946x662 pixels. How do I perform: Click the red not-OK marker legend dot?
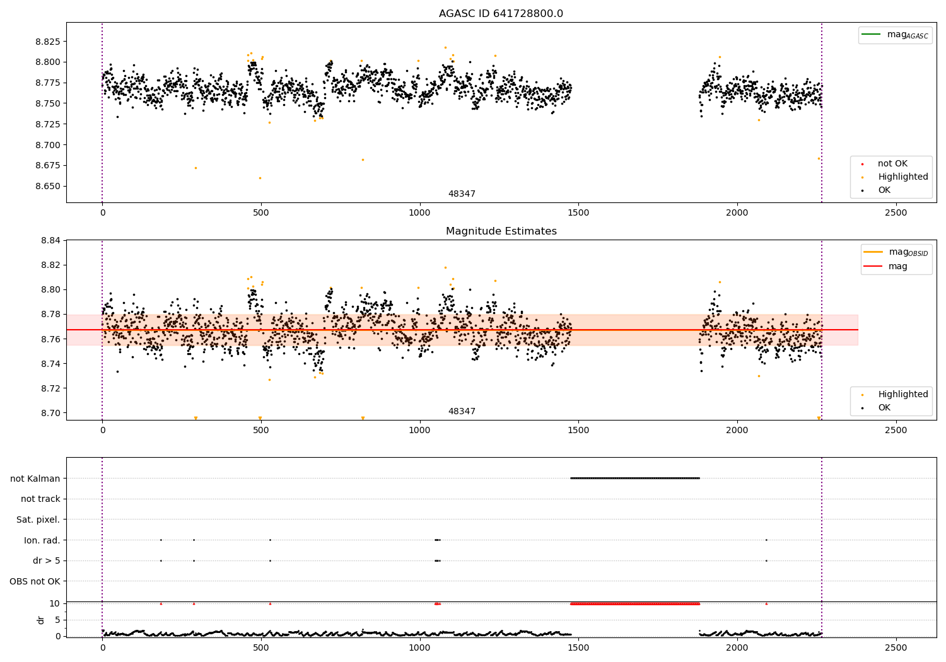pyautogui.click(x=862, y=164)
